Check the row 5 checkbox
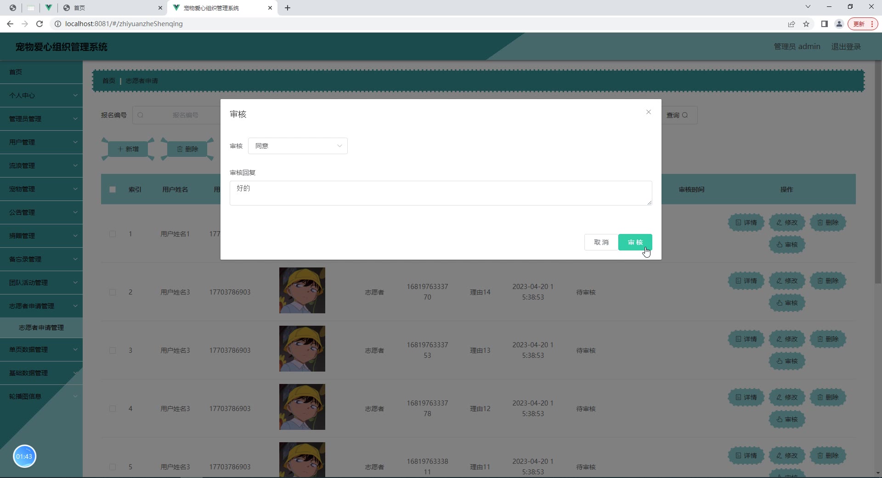This screenshot has height=478, width=882. [x=113, y=467]
